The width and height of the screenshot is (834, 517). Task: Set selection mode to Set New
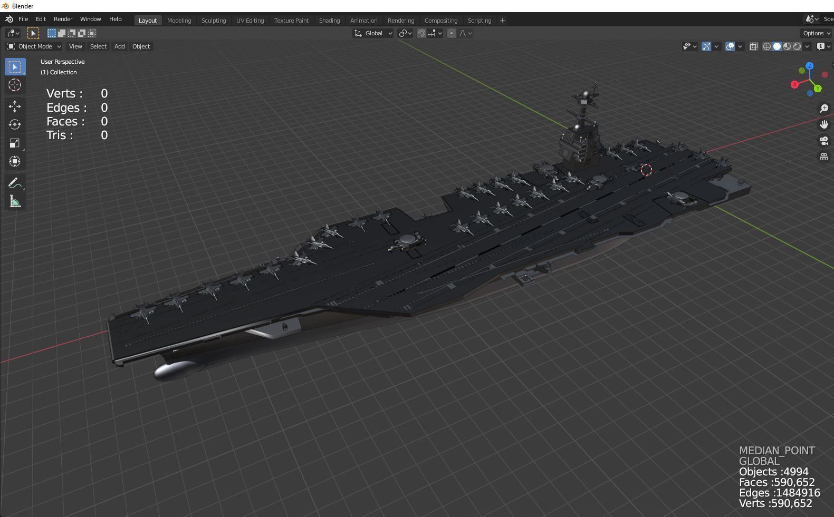point(52,33)
